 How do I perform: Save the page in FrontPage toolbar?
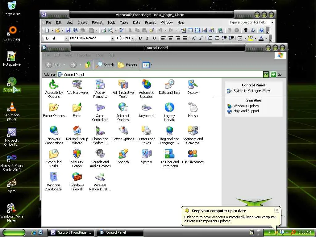(x=68, y=30)
